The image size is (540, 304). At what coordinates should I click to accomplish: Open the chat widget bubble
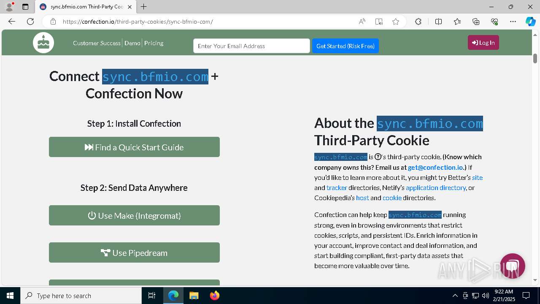[x=512, y=266]
